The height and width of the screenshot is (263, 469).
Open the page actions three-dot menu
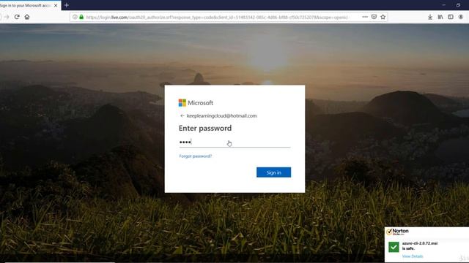(365, 17)
